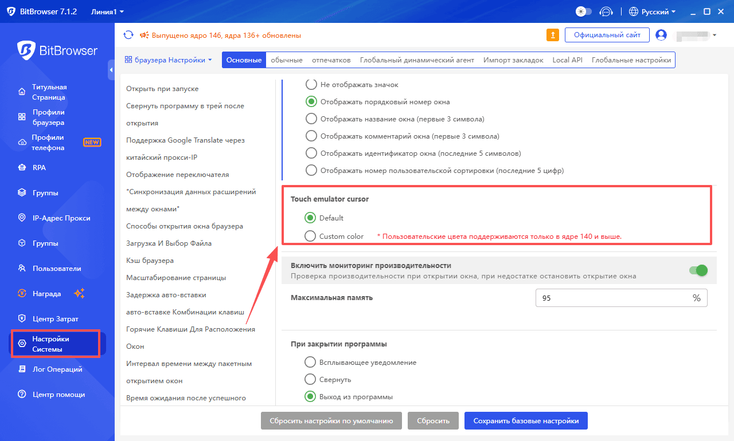Viewport: 734px width, 441px height.
Task: Open the Русский language dropdown
Action: [652, 11]
